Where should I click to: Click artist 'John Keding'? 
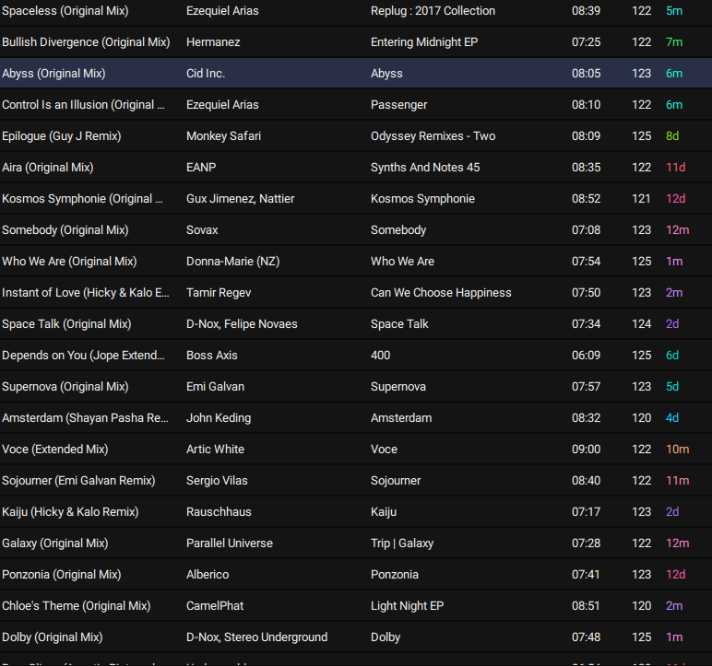pyautogui.click(x=219, y=418)
